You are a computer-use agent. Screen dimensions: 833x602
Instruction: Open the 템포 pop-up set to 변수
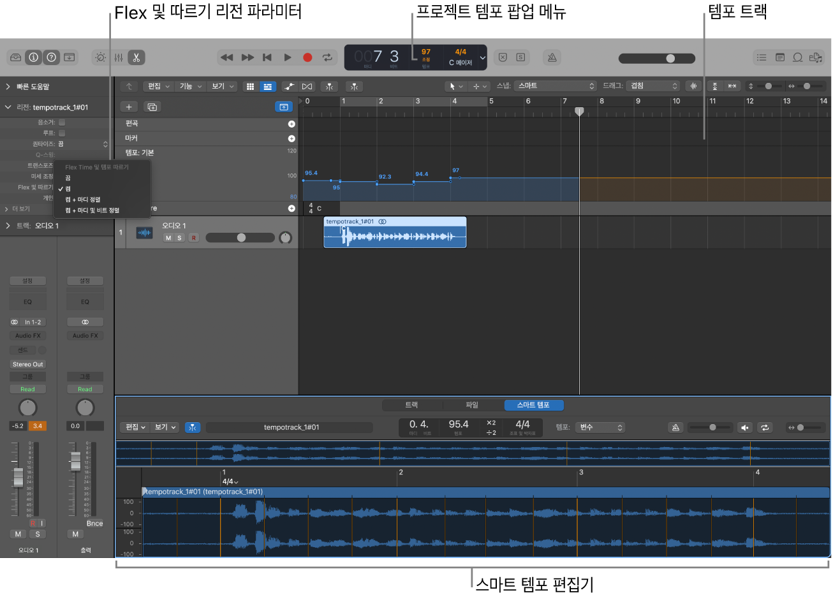pyautogui.click(x=600, y=427)
